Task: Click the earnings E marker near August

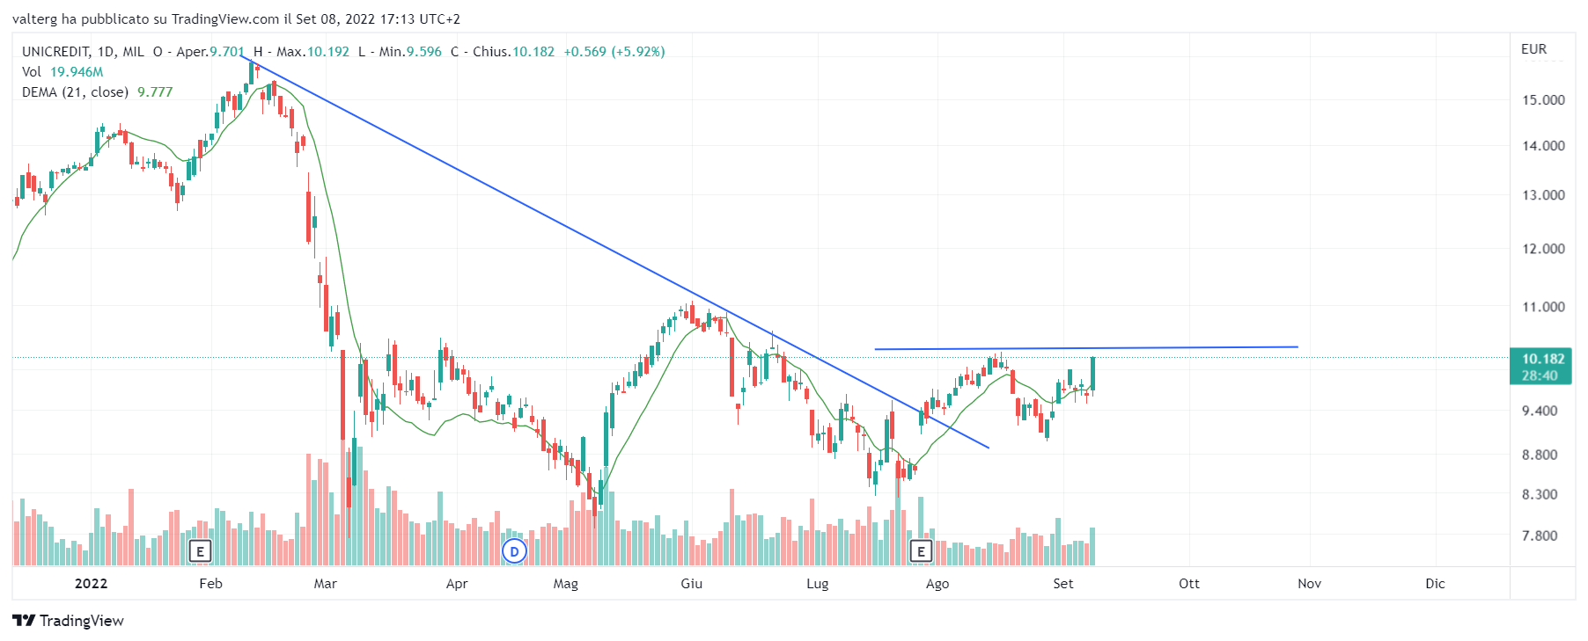Action: click(x=921, y=552)
